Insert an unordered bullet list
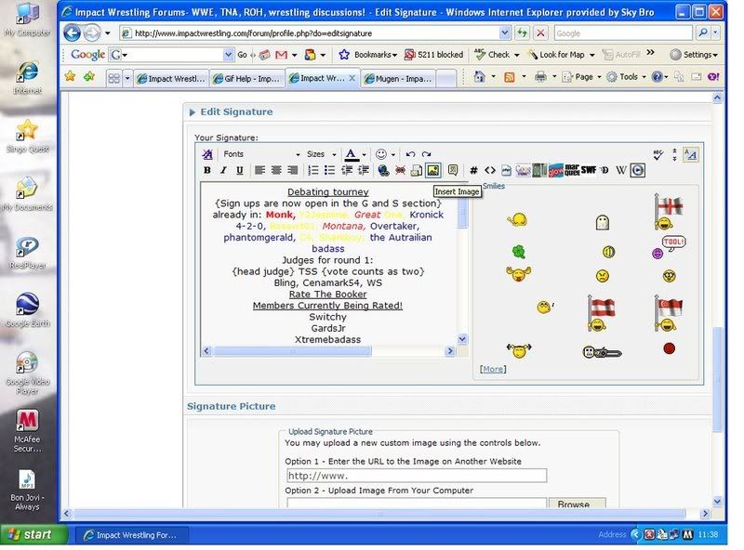744x550 pixels. point(330,170)
